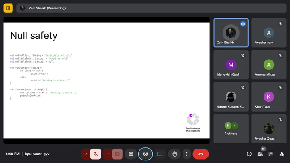Raise hand using the hand icon
The image size is (290, 163).
pos(174,154)
